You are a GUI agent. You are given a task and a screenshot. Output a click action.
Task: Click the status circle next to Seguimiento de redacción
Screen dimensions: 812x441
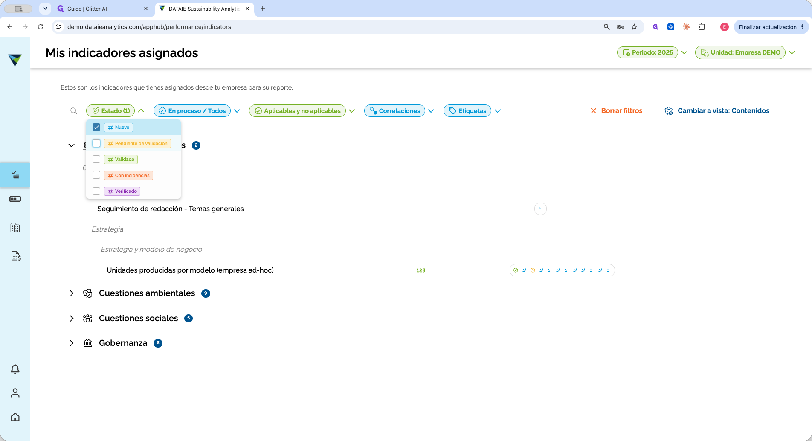click(540, 209)
